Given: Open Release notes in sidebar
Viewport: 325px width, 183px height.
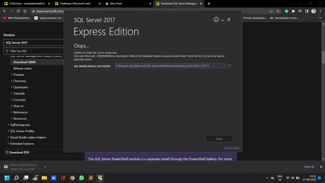Looking at the screenshot, I should pos(22,68).
